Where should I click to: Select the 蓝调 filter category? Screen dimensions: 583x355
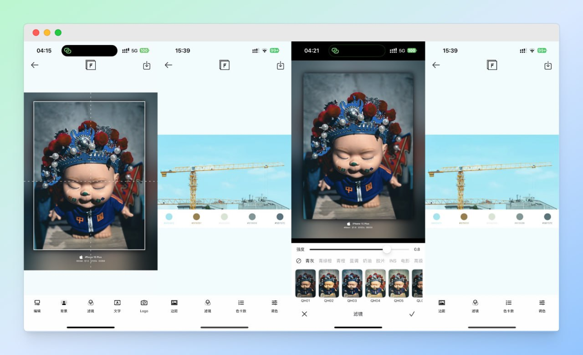pos(354,261)
